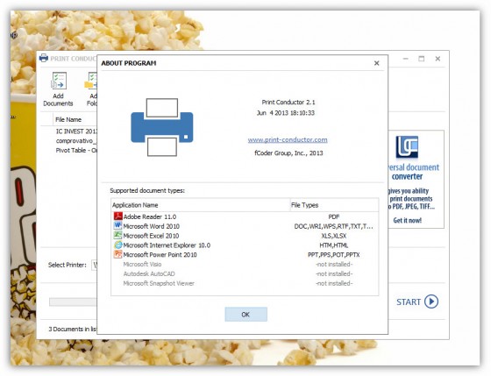This screenshot has width=491, height=376.
Task: Click the XLS,XLSX file type cell
Action: 334,236
